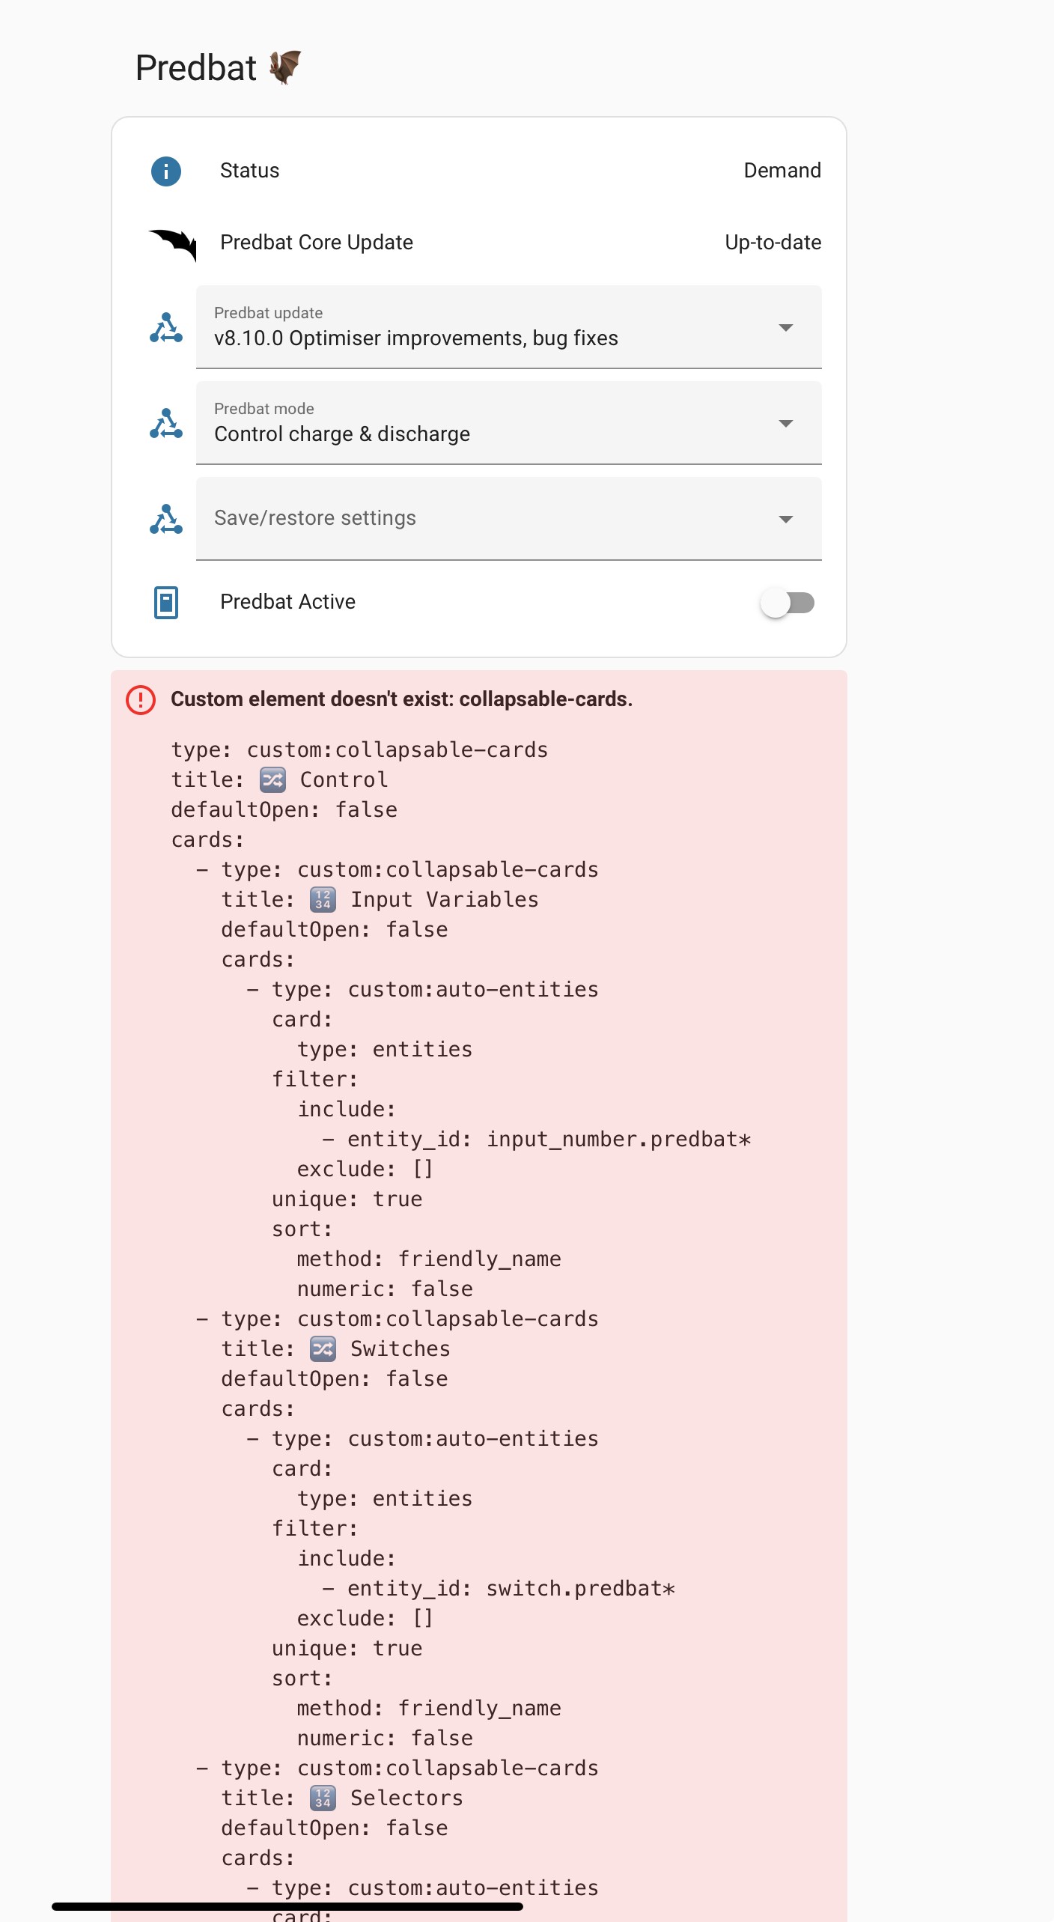The image size is (1054, 1922).
Task: Toggle the Predbat Active switch
Action: 788,603
